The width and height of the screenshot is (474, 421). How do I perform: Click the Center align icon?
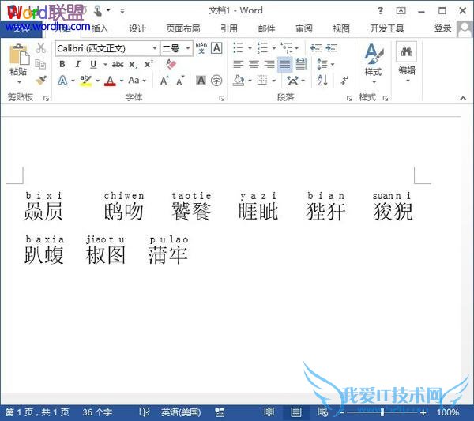254,64
